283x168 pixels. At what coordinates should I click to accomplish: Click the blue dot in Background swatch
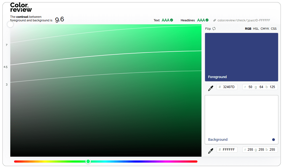tap(274, 140)
